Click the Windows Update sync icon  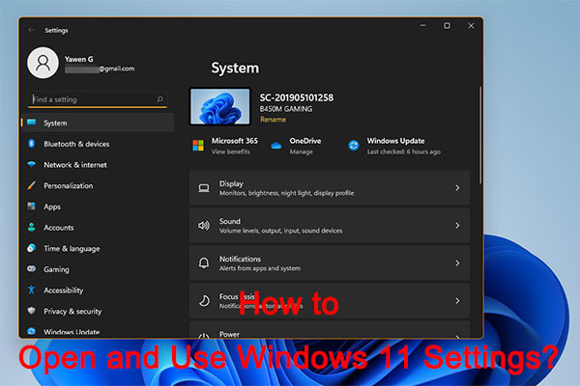tap(354, 146)
